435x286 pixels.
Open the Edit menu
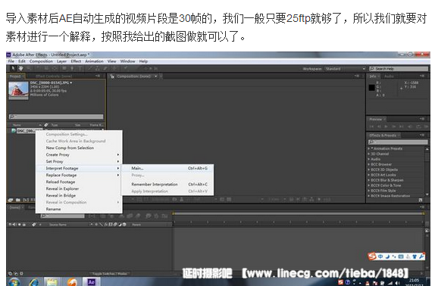coord(22,61)
